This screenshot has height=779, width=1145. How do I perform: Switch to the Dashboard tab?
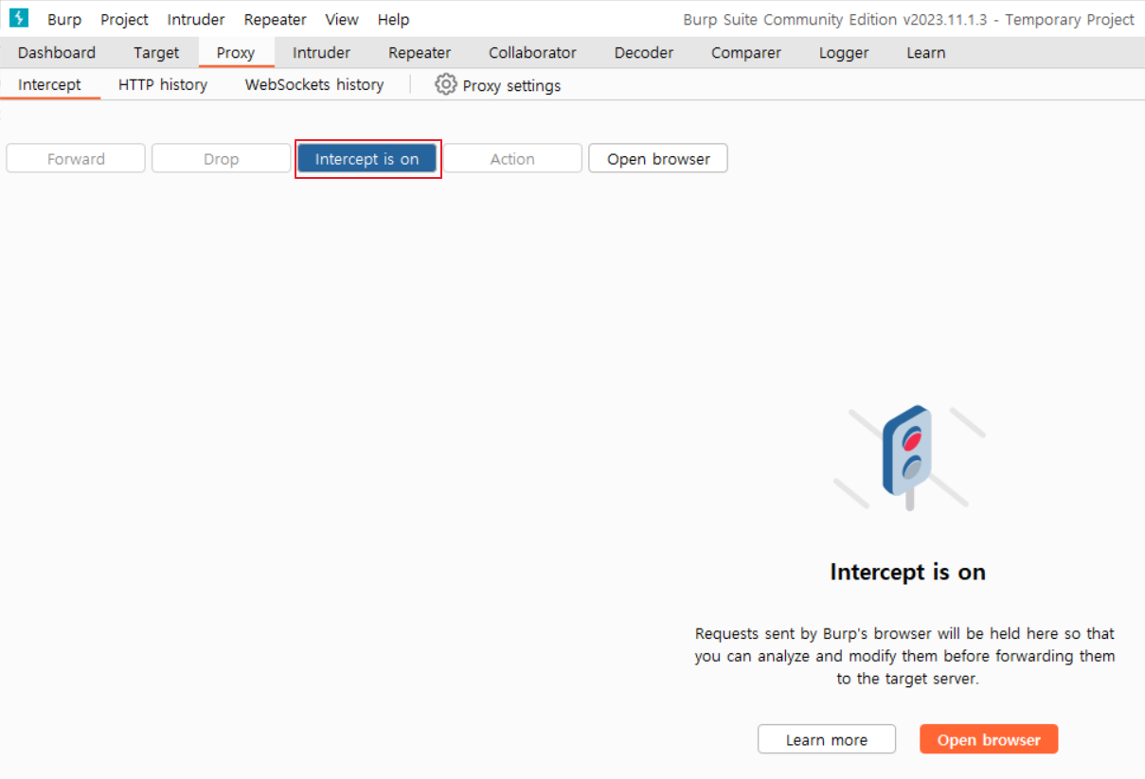pyautogui.click(x=57, y=53)
